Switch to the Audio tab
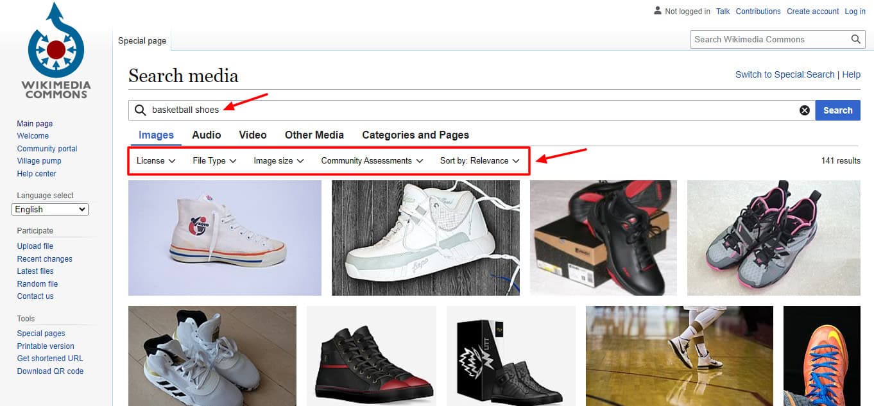Screen dimensions: 874x406 click(206, 135)
